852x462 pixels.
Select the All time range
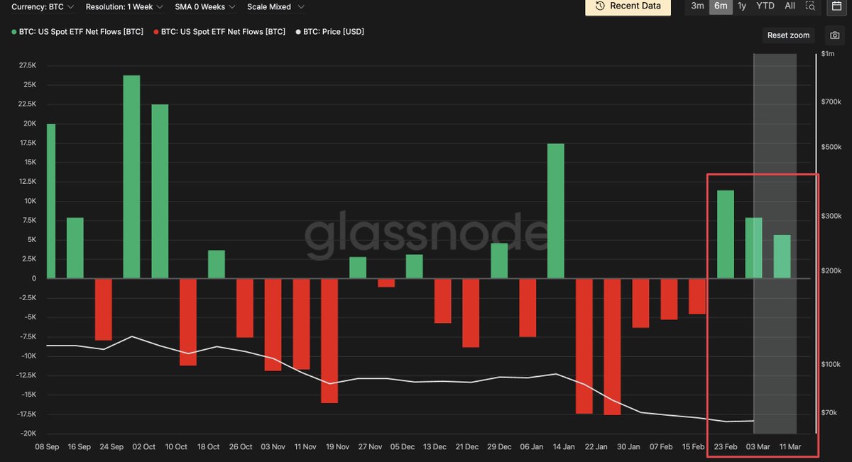pyautogui.click(x=790, y=6)
